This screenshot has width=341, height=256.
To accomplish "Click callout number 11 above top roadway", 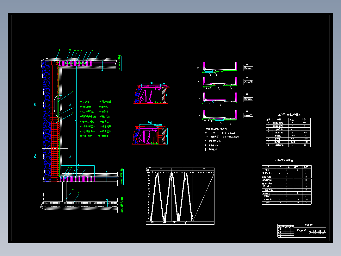I will coord(70,50).
